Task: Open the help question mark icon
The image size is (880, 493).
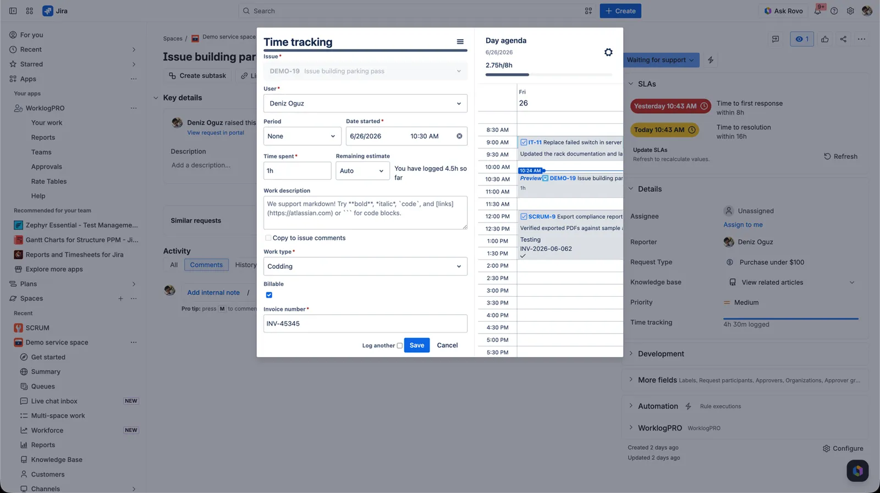Action: pyautogui.click(x=834, y=11)
